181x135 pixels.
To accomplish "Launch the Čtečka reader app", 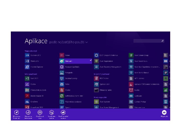I will [62, 90].
